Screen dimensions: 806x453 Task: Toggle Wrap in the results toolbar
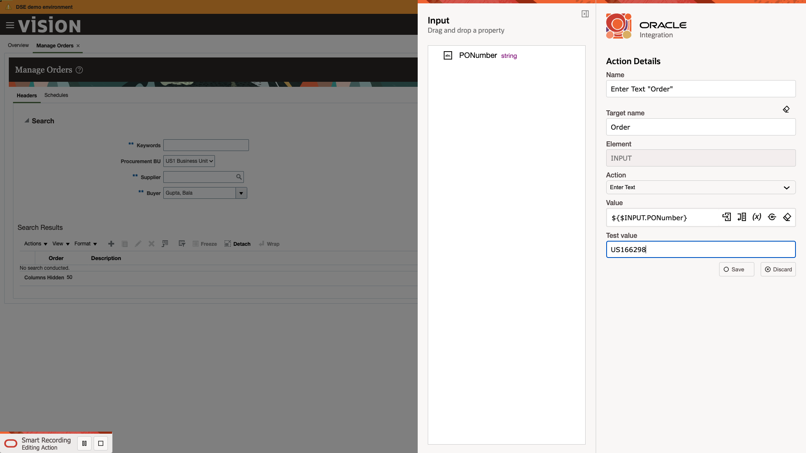pos(269,244)
